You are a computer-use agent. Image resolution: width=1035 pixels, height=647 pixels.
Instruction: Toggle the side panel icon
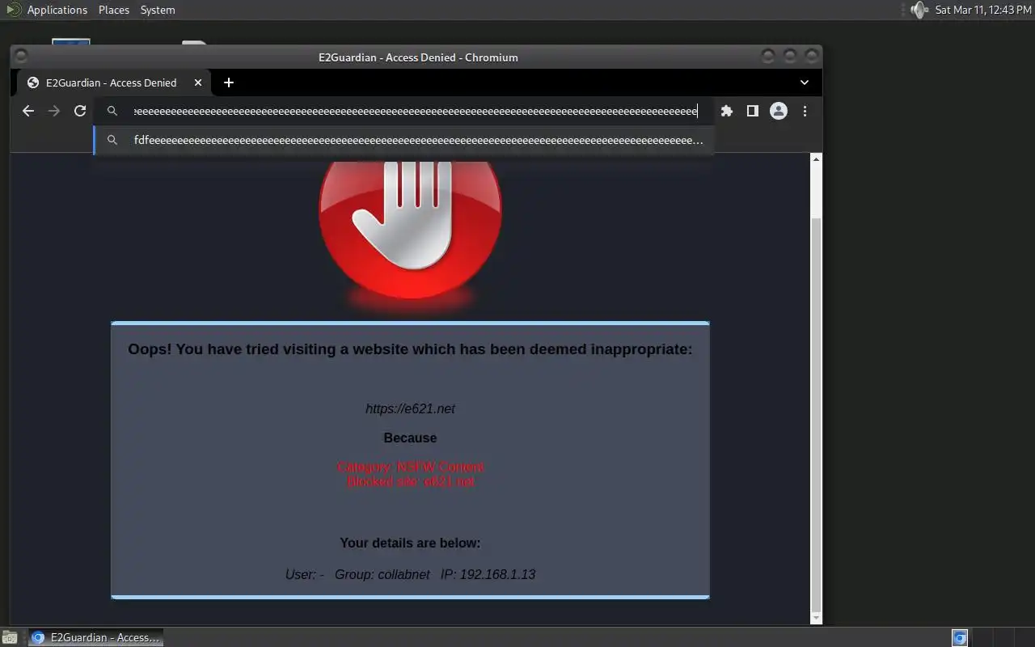(x=752, y=111)
